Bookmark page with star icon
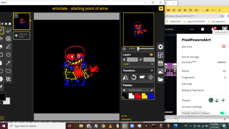 pos(222,16)
